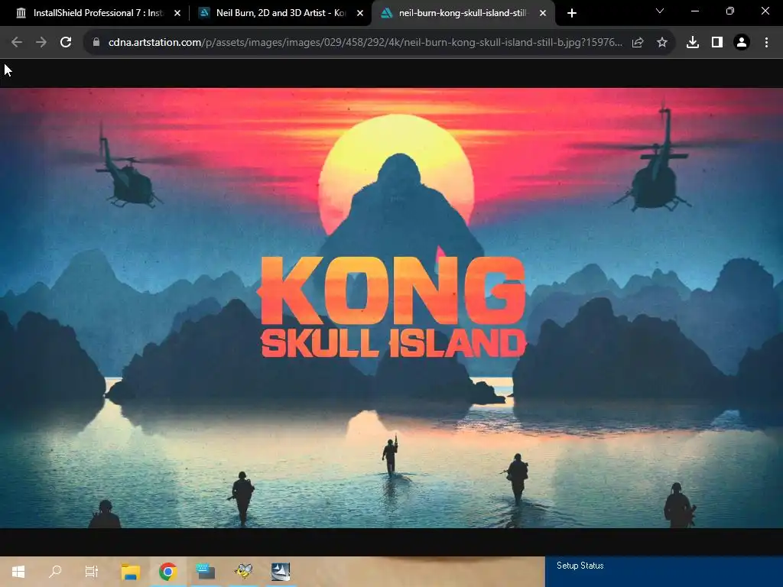
Task: Expand the tab search chevron
Action: pos(660,11)
